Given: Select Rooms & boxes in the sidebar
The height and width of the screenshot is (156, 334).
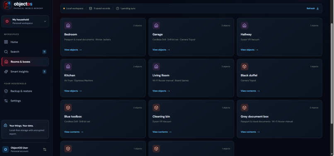Looking at the screenshot, I should click(x=25, y=62).
